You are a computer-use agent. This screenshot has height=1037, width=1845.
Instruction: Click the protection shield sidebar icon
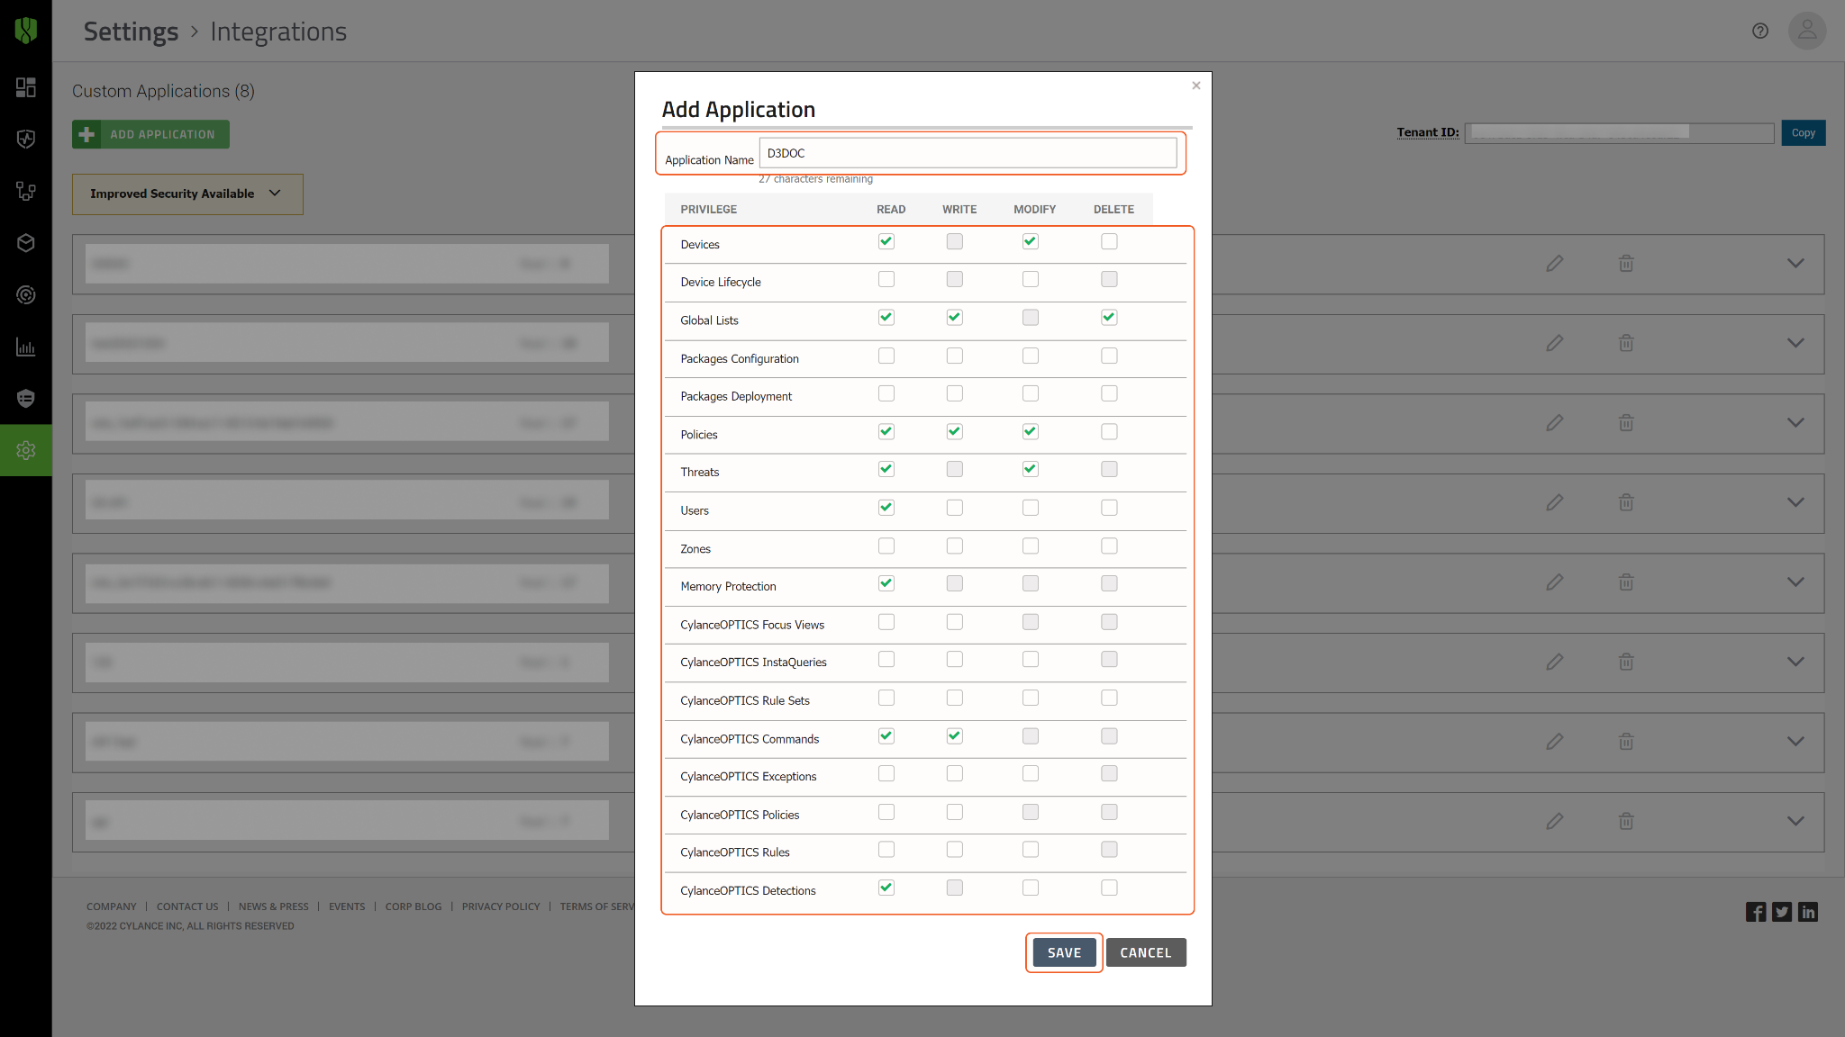(x=25, y=140)
